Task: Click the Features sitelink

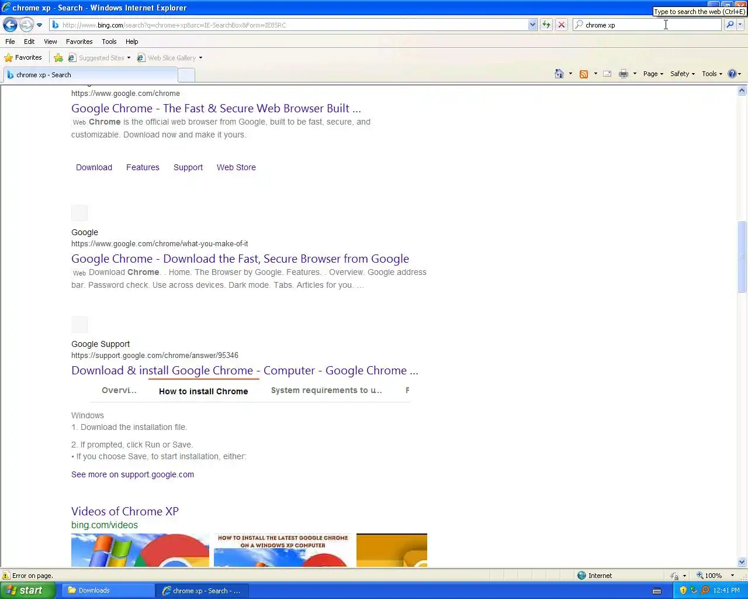Action: tap(143, 167)
